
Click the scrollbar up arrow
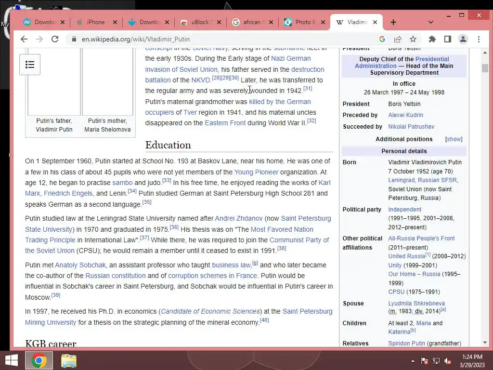(x=485, y=53)
